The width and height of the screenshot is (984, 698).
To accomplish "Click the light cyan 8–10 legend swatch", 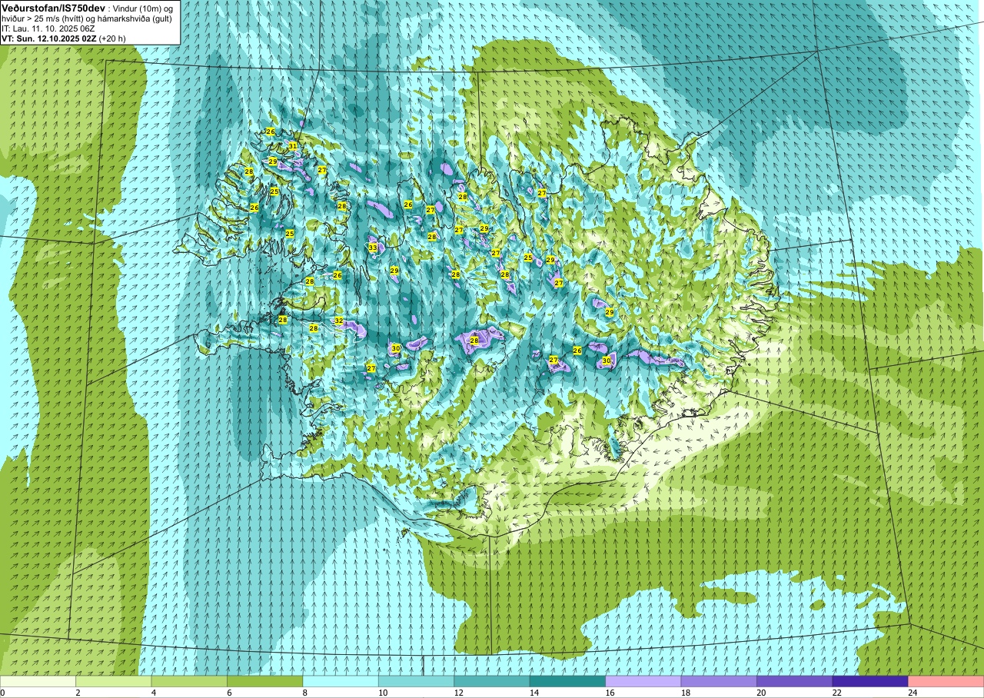I will pyautogui.click(x=341, y=681).
